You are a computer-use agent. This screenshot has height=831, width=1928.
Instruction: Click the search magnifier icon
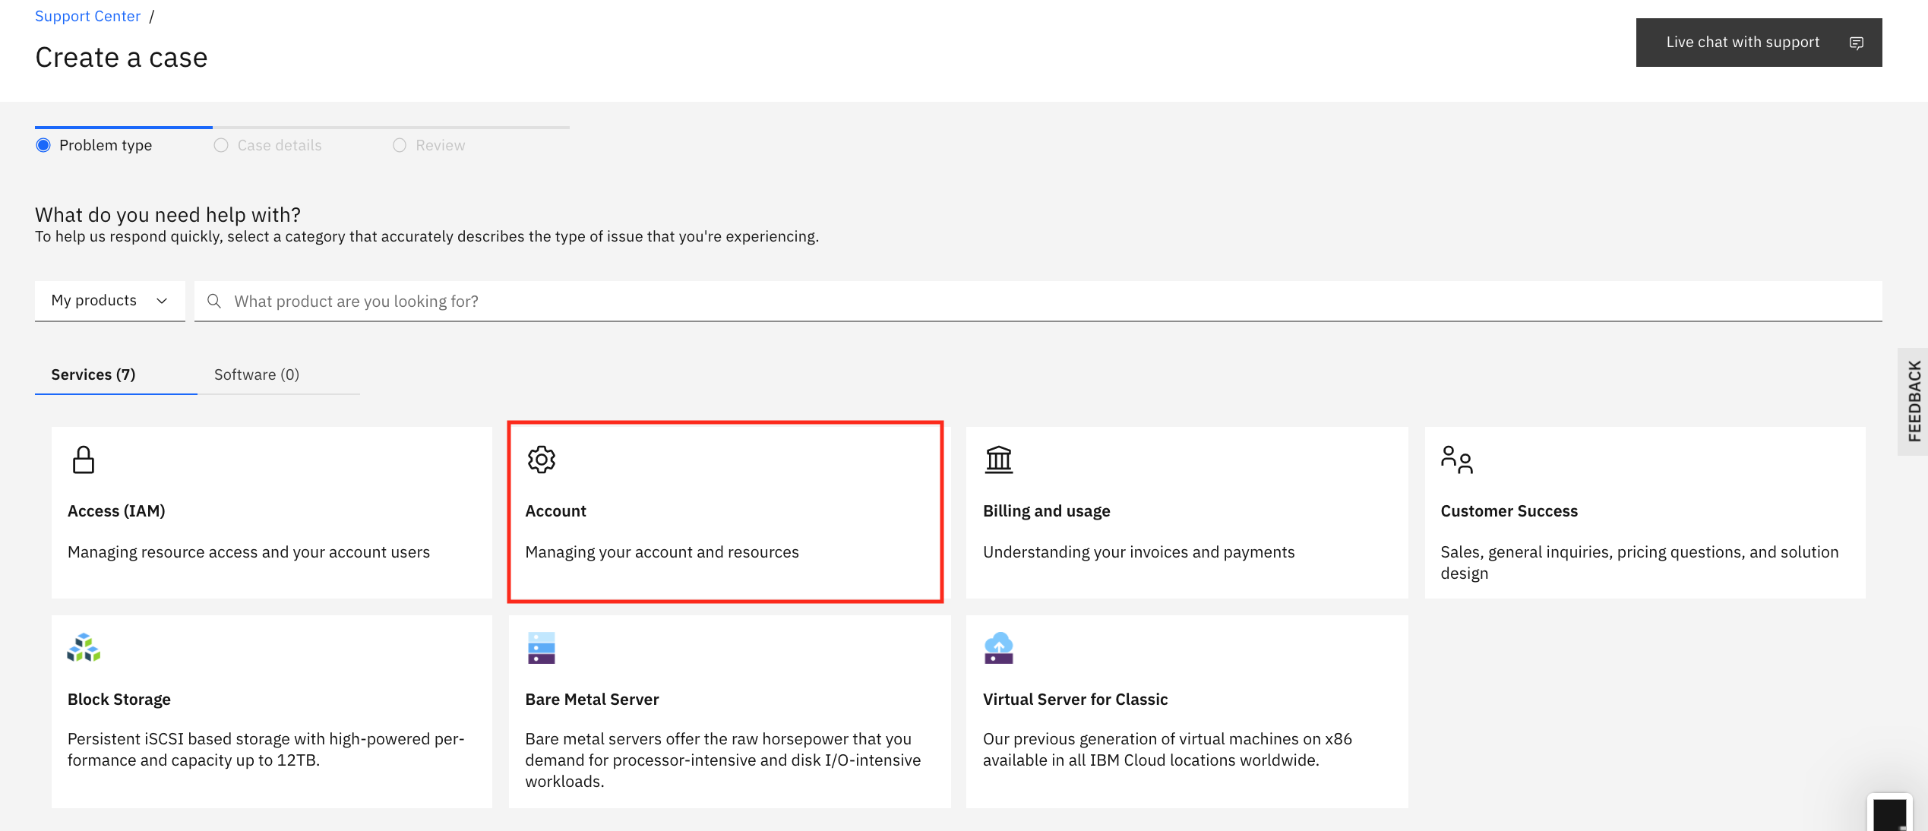click(214, 302)
